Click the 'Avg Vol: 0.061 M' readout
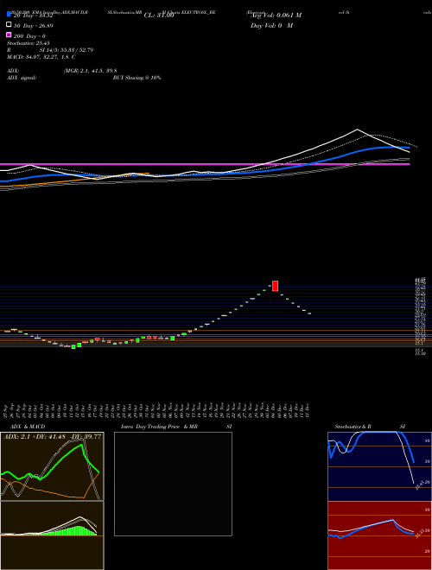 point(276,16)
